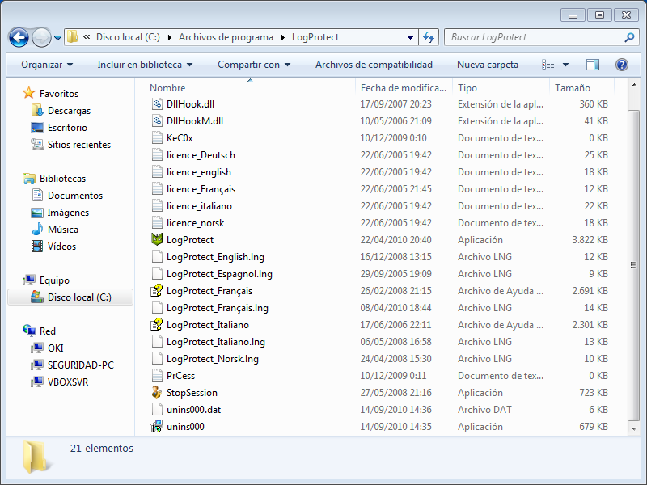This screenshot has height=485, width=647.
Task: Open Descargas in the sidebar
Action: tap(61, 111)
